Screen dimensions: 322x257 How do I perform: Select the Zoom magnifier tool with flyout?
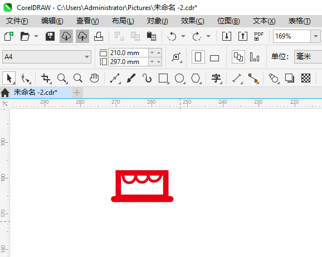[62, 78]
